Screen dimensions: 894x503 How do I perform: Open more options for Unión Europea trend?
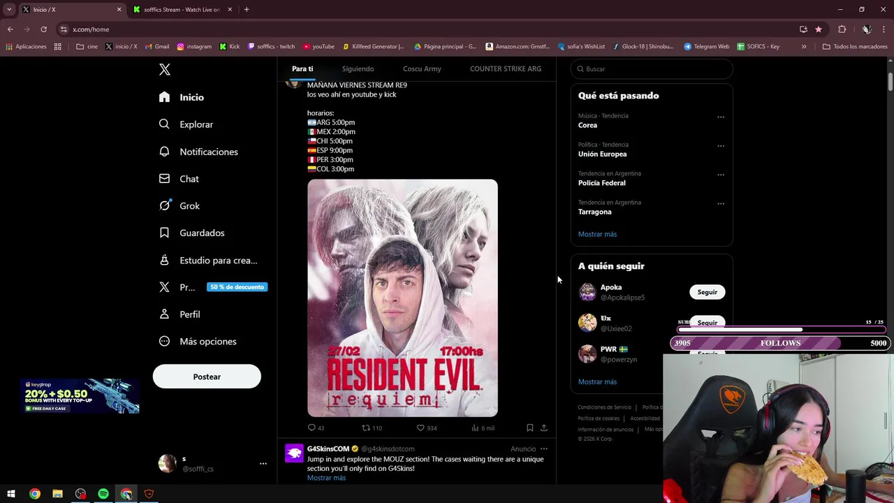coord(721,146)
